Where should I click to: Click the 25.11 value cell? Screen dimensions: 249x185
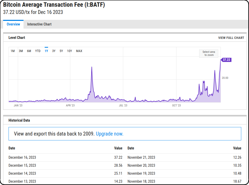click(x=118, y=173)
